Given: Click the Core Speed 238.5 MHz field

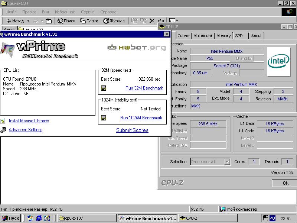Looking at the screenshot, I should tap(208, 124).
